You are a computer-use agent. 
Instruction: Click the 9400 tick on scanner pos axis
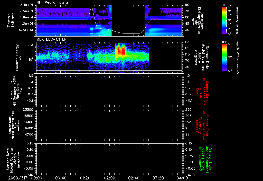pyautogui.click(x=29, y=128)
